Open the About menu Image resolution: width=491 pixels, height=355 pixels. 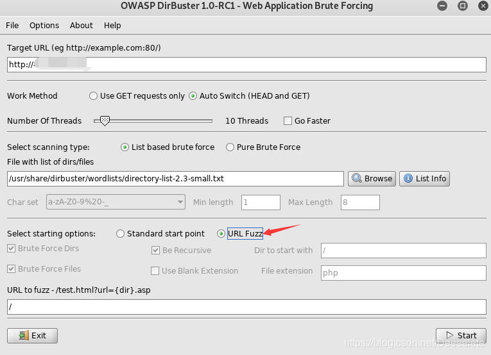point(81,26)
